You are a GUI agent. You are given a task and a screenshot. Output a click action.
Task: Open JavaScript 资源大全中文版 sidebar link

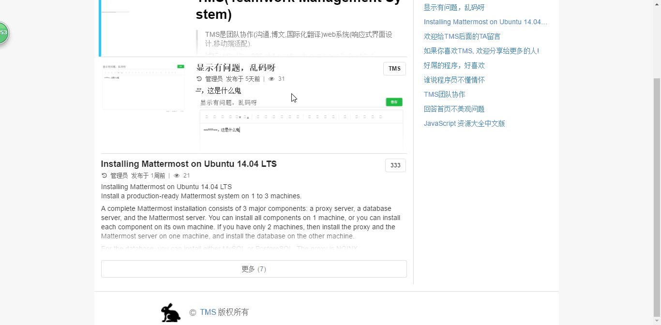coord(464,123)
